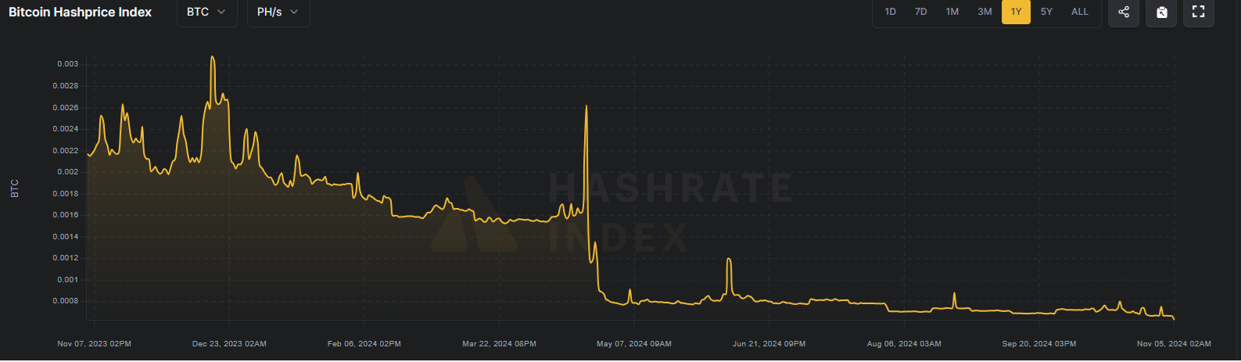Click the 0.001 y-axis label

click(x=68, y=280)
